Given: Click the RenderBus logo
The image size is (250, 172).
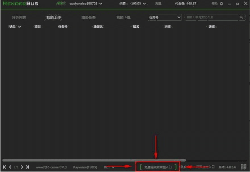Looking at the screenshot, I should pyautogui.click(x=21, y=4).
